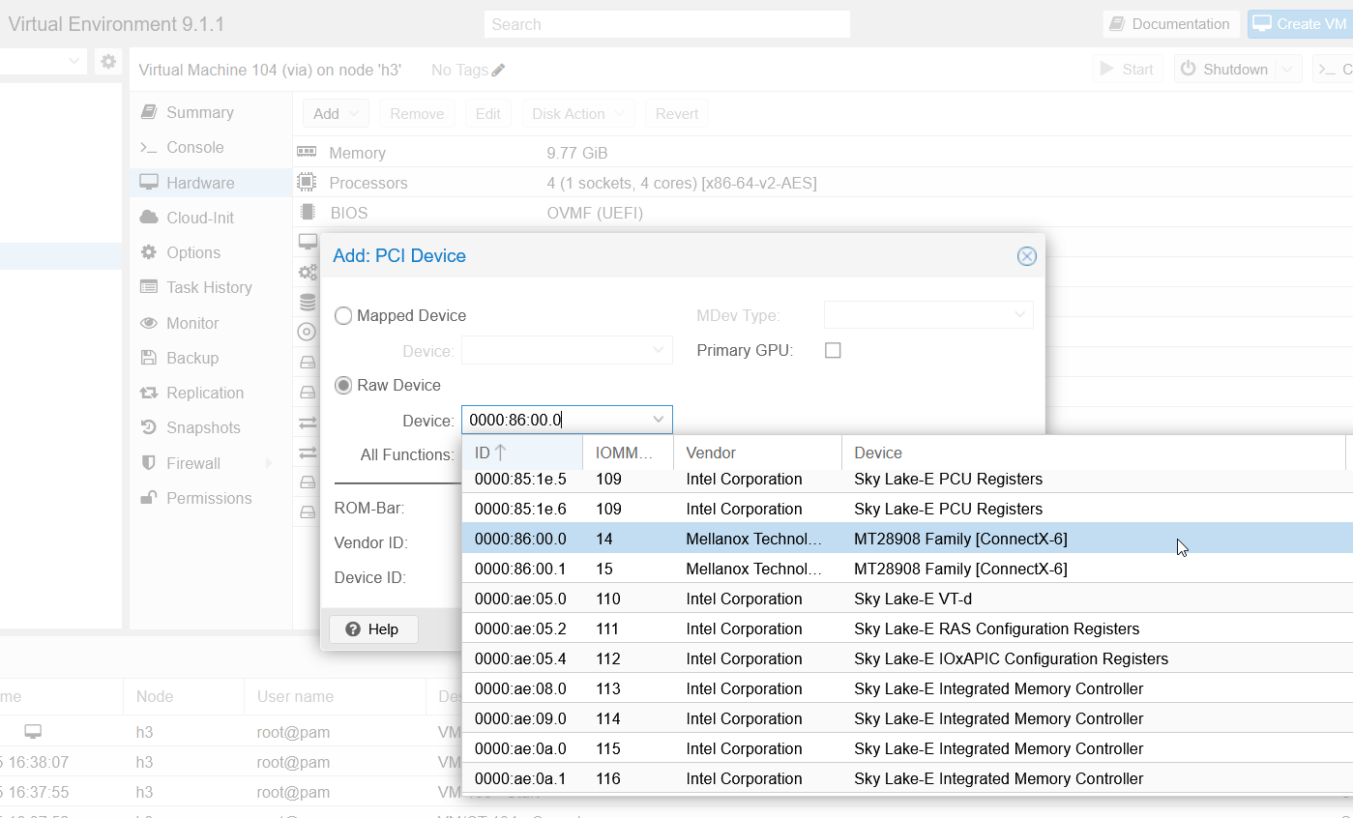Expand the Firewall submenu arrow
Screen dimensions: 1353x818
coord(269,463)
